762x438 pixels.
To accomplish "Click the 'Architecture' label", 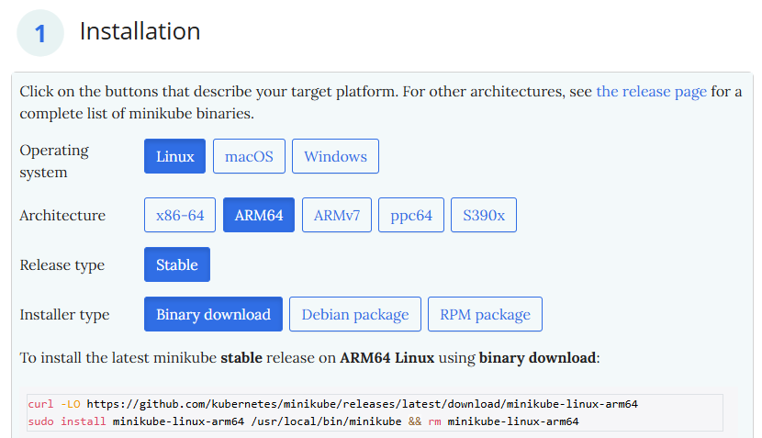I will pyautogui.click(x=62, y=215).
